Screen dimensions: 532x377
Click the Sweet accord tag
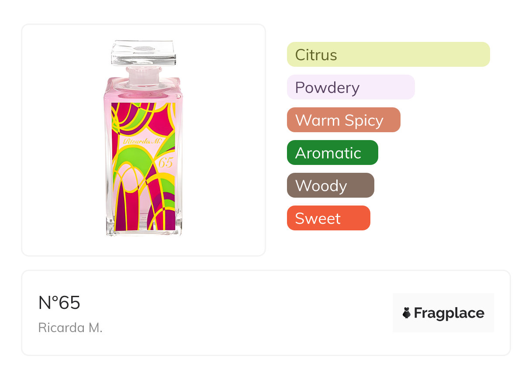tap(328, 218)
